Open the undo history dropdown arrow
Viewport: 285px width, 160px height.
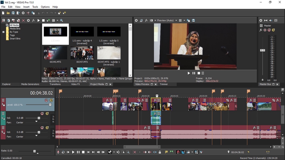pyautogui.click(x=47, y=13)
